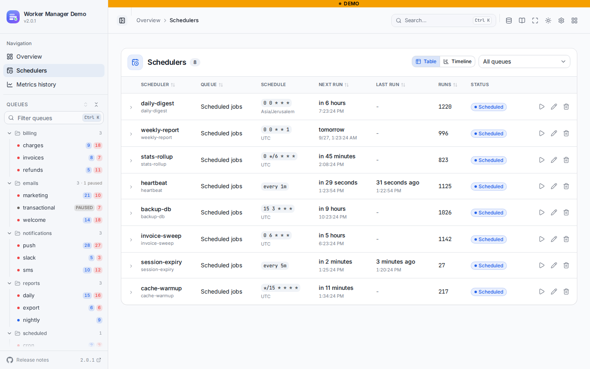590x369 pixels.
Task: Collapse the sidebar with the panel toggle icon
Action: (x=122, y=20)
